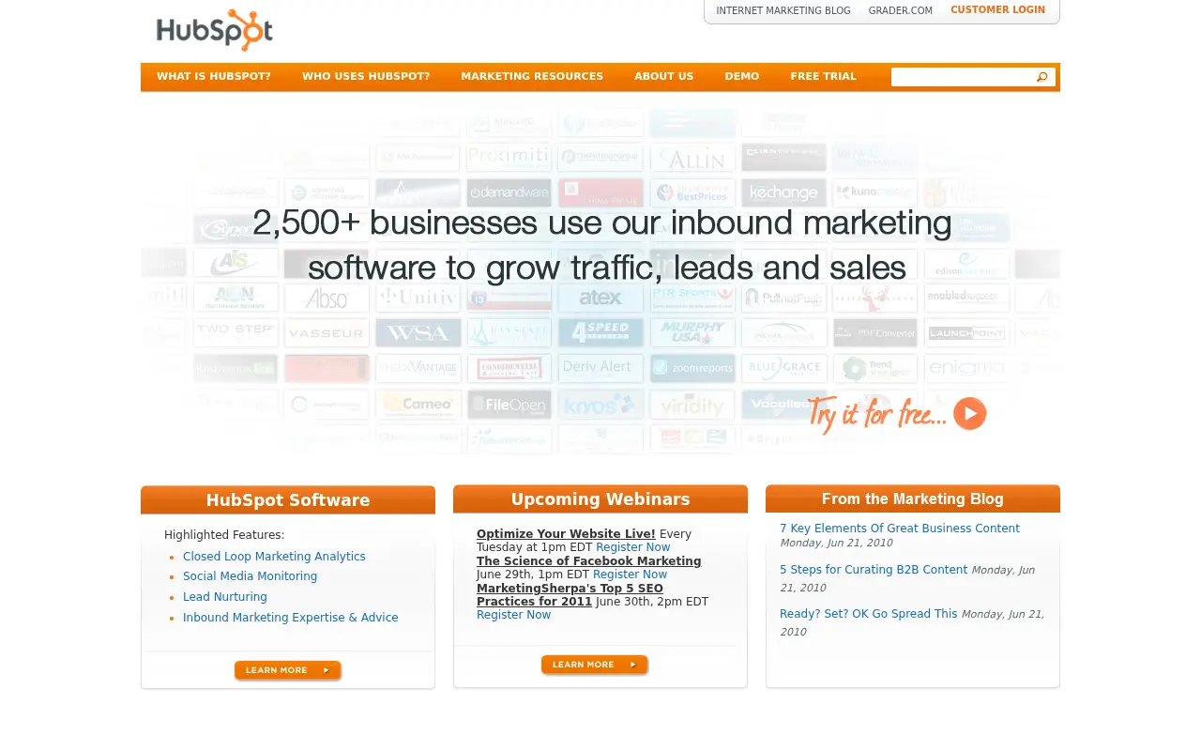Open the Who Uses HubSpot? menu

click(366, 77)
